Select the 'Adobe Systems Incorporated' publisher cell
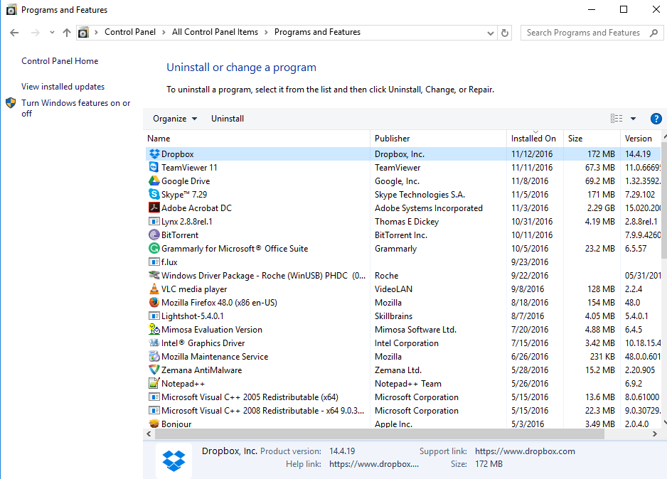Screen dimensions: 667x479 428,208
